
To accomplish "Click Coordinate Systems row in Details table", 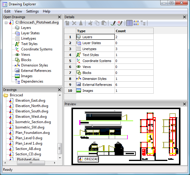I will [109, 61].
